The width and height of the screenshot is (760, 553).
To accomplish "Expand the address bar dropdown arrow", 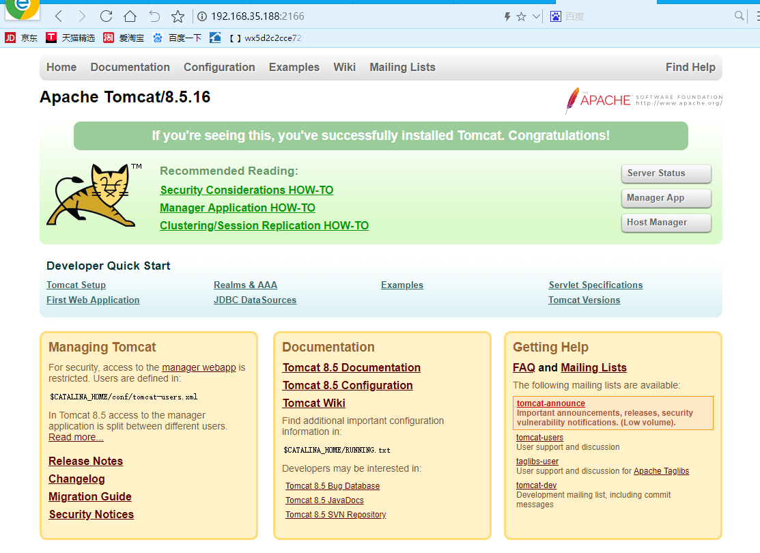I will pyautogui.click(x=536, y=16).
